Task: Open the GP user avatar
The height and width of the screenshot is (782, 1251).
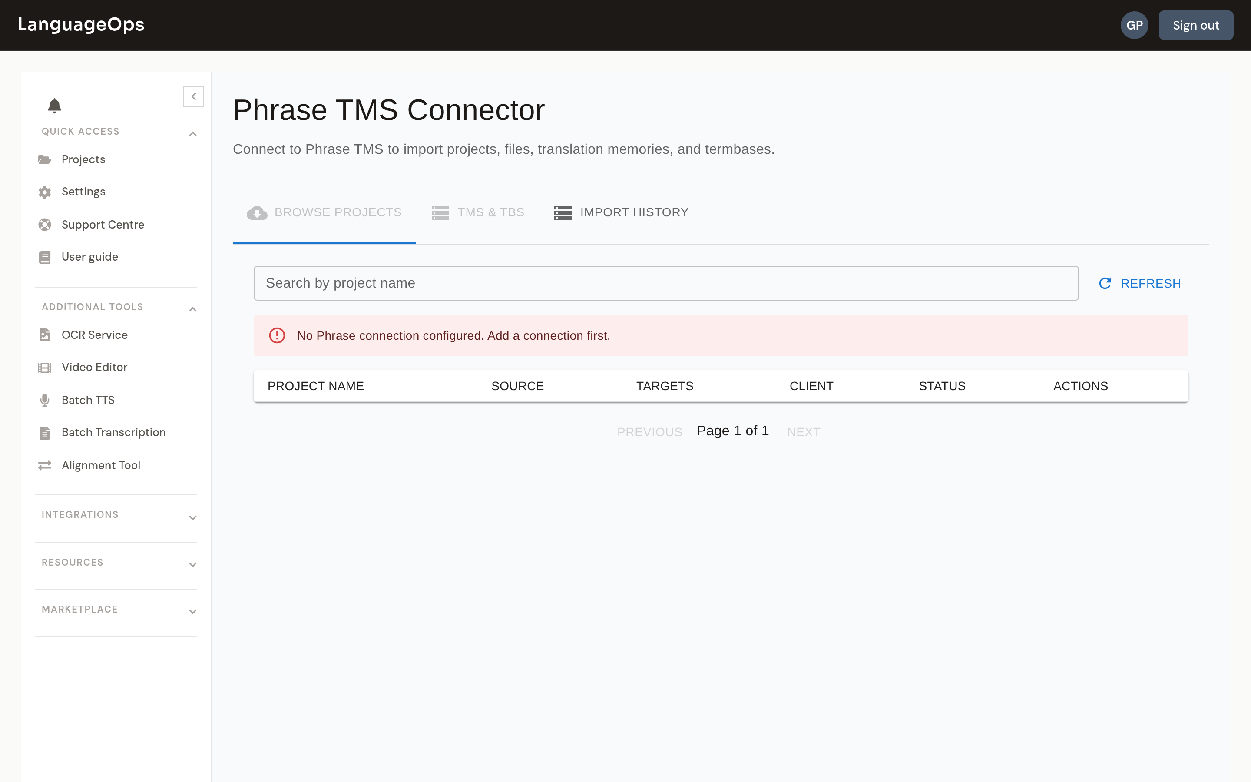Action: 1134,25
